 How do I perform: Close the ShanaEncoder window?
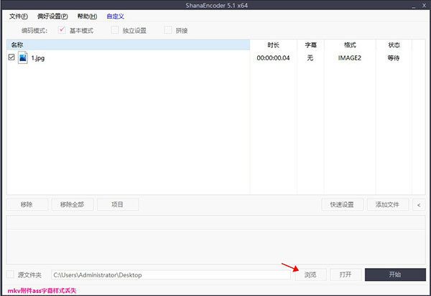(x=424, y=5)
